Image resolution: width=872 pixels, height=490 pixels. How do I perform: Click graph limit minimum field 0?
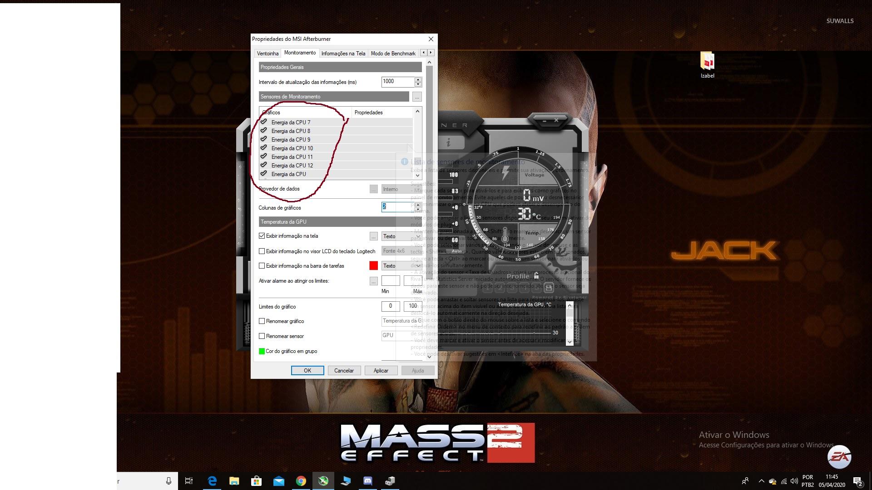coord(391,306)
